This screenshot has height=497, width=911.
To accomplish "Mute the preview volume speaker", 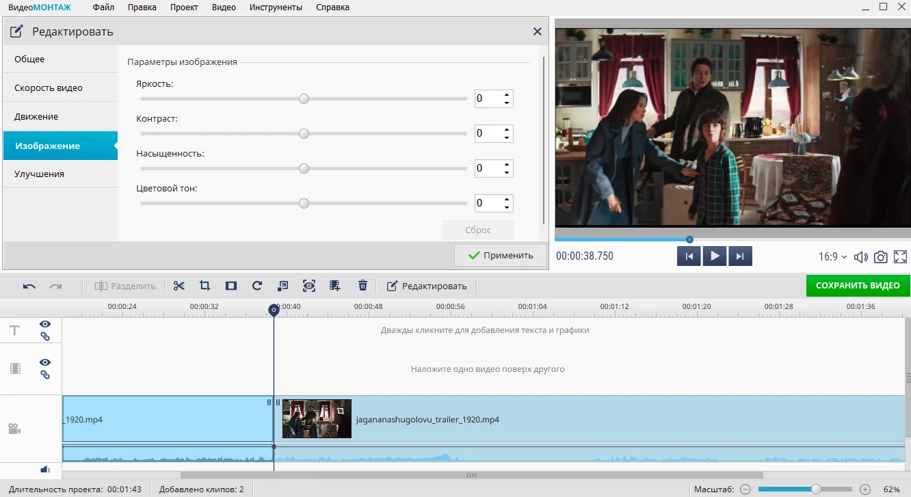I will (861, 257).
